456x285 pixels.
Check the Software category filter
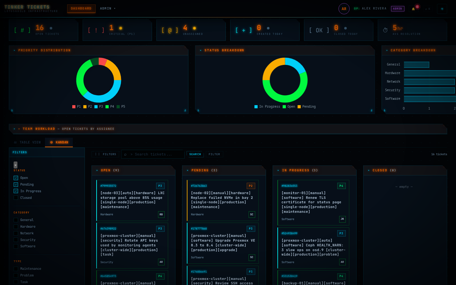point(16,246)
